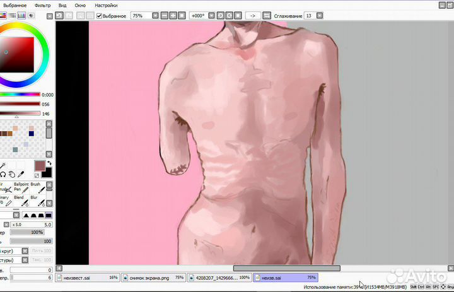Pick the eyedropper color picker tool
This screenshot has width=454, height=292.
click(21, 173)
